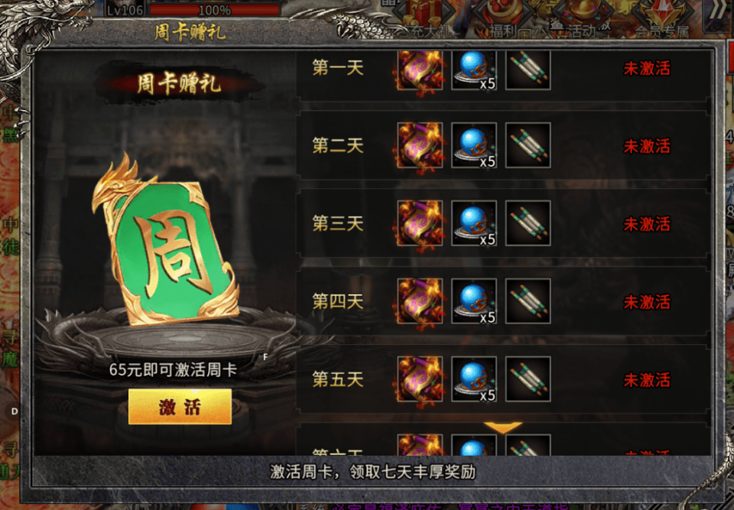734x510 pixels.
Task: Select the green scroll bundle on 第三天
Action: coord(528,223)
